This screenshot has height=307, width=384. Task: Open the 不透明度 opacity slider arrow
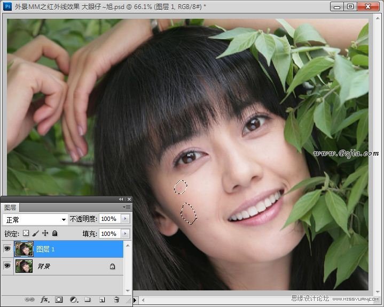pos(125,218)
